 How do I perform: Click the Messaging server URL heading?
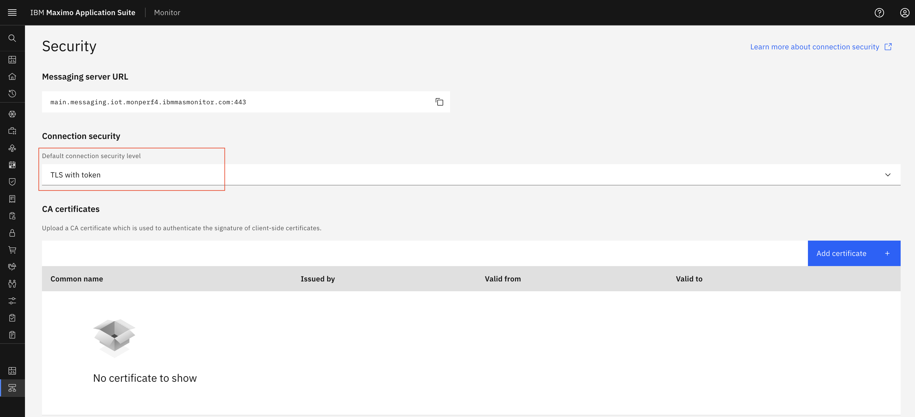(x=85, y=77)
